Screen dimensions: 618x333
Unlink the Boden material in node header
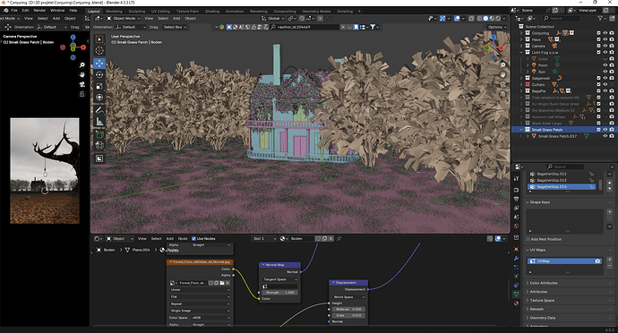tap(331, 238)
